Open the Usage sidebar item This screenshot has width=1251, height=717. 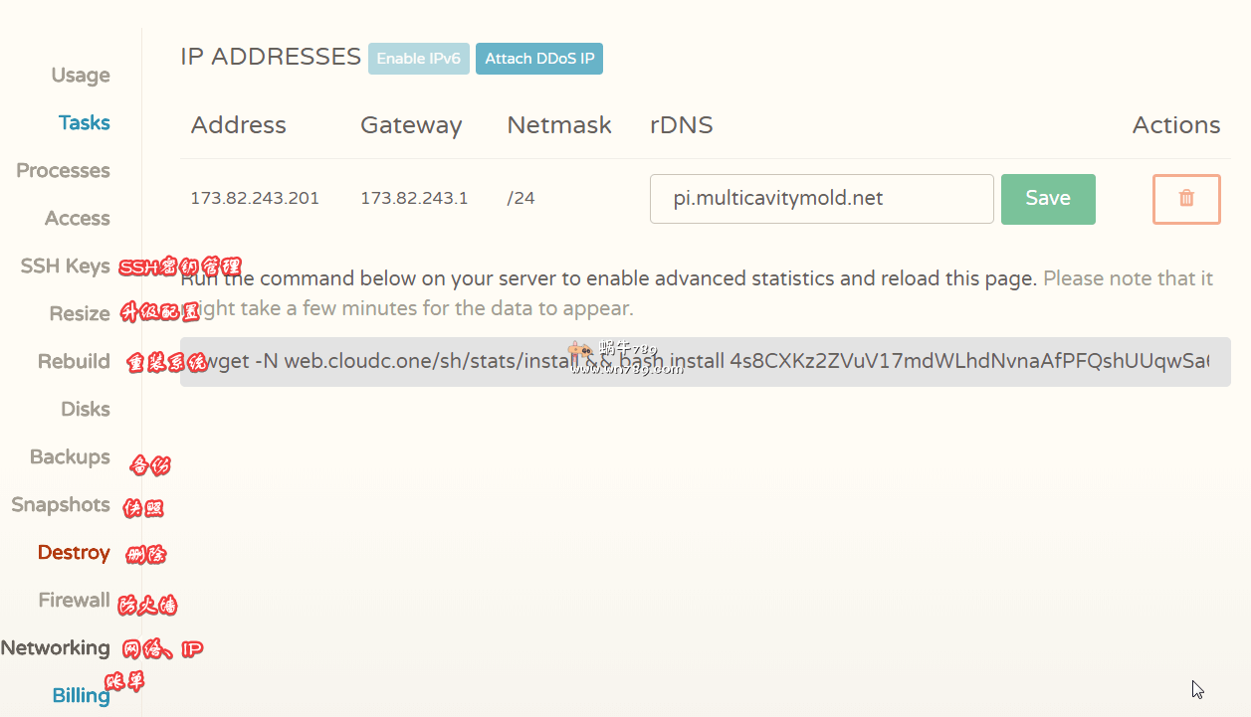81,76
